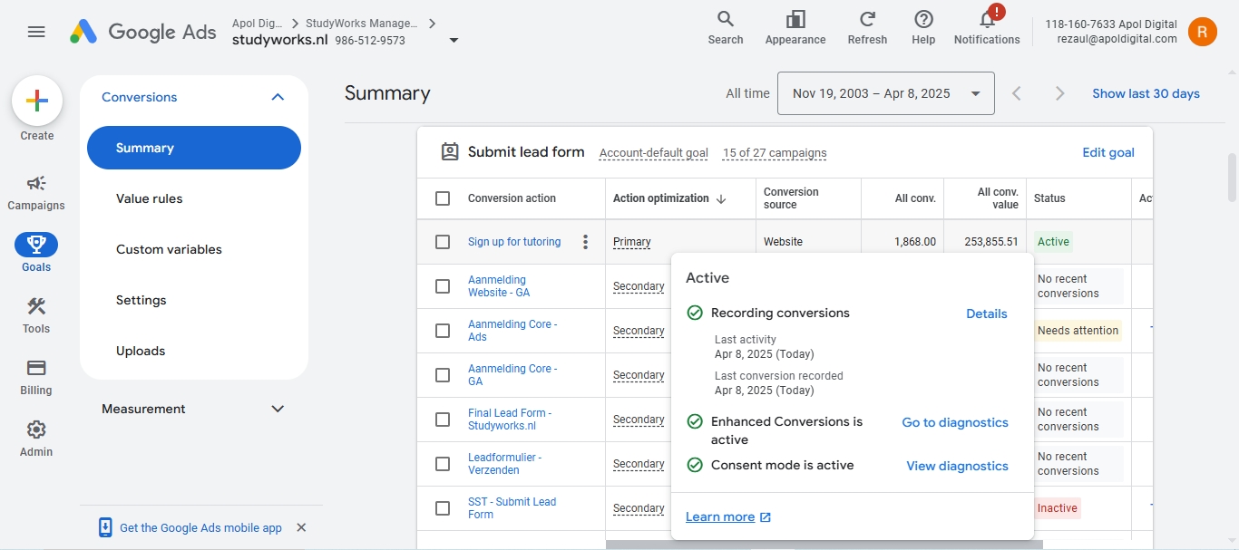Viewport: 1239px width, 550px height.
Task: Click the mobile app phone icon
Action: pos(105,527)
